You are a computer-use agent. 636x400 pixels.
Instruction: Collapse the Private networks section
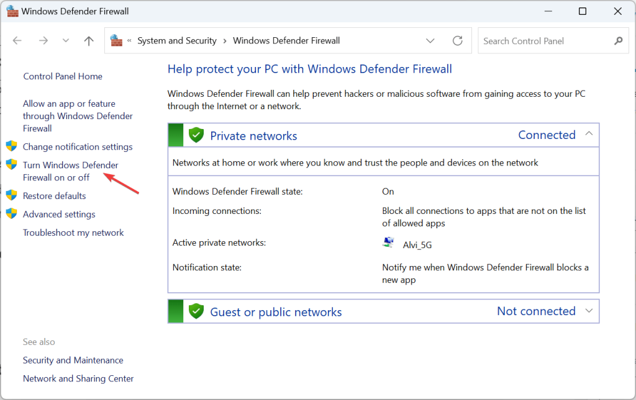click(x=589, y=135)
